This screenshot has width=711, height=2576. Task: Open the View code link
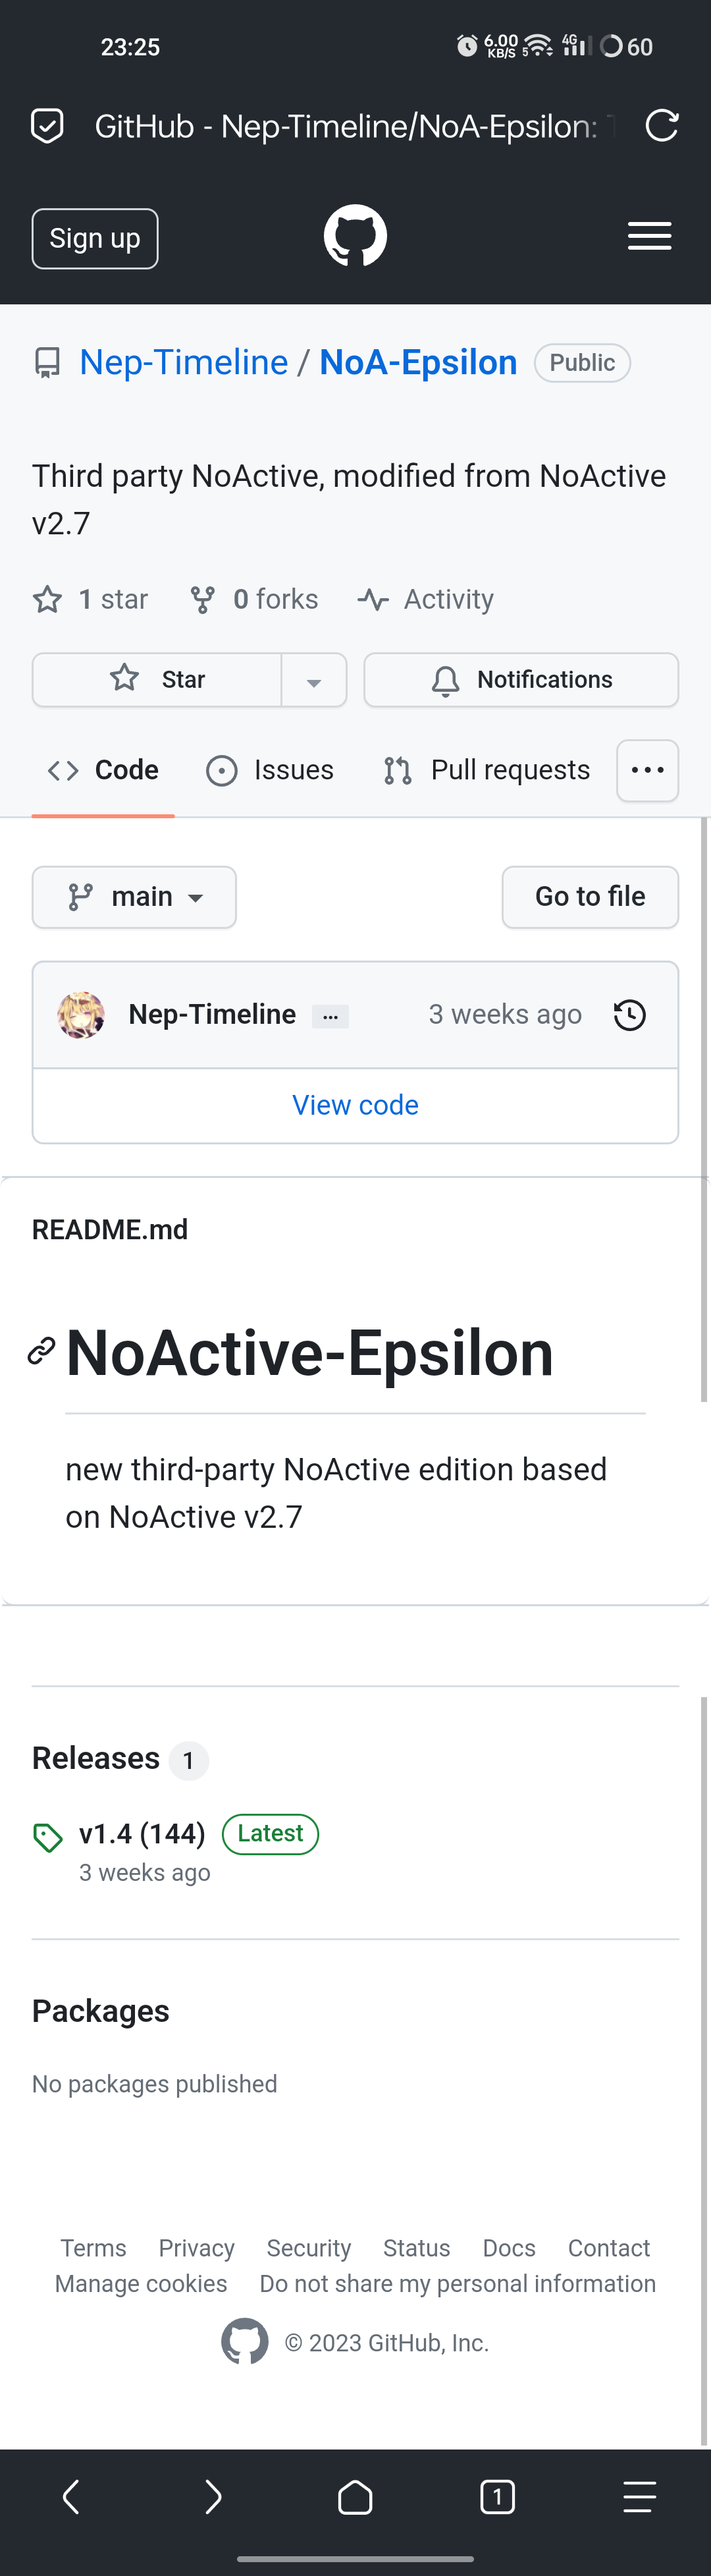point(355,1105)
